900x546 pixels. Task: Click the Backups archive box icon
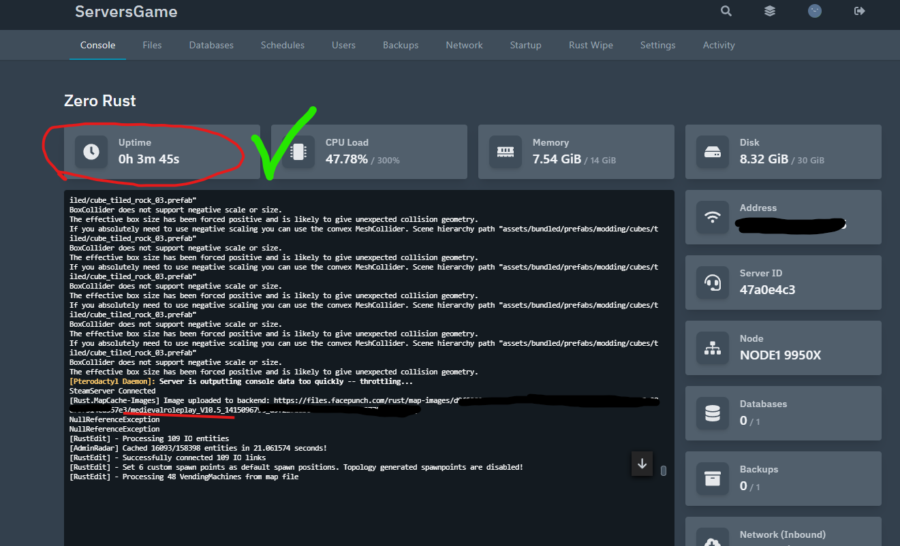coord(713,479)
